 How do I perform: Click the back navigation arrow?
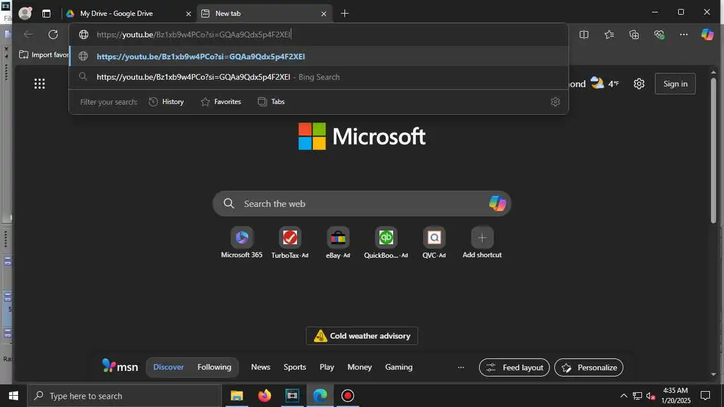pos(28,34)
